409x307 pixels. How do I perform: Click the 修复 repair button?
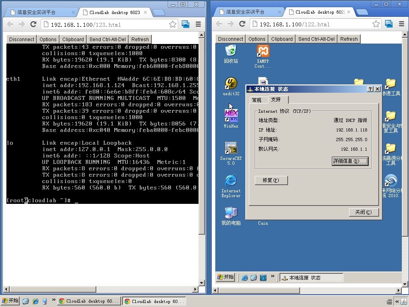(271, 180)
